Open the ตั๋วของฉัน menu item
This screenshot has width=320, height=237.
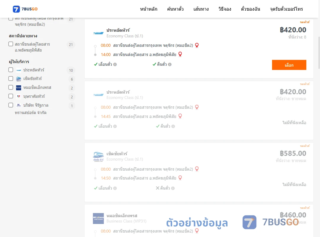point(250,9)
